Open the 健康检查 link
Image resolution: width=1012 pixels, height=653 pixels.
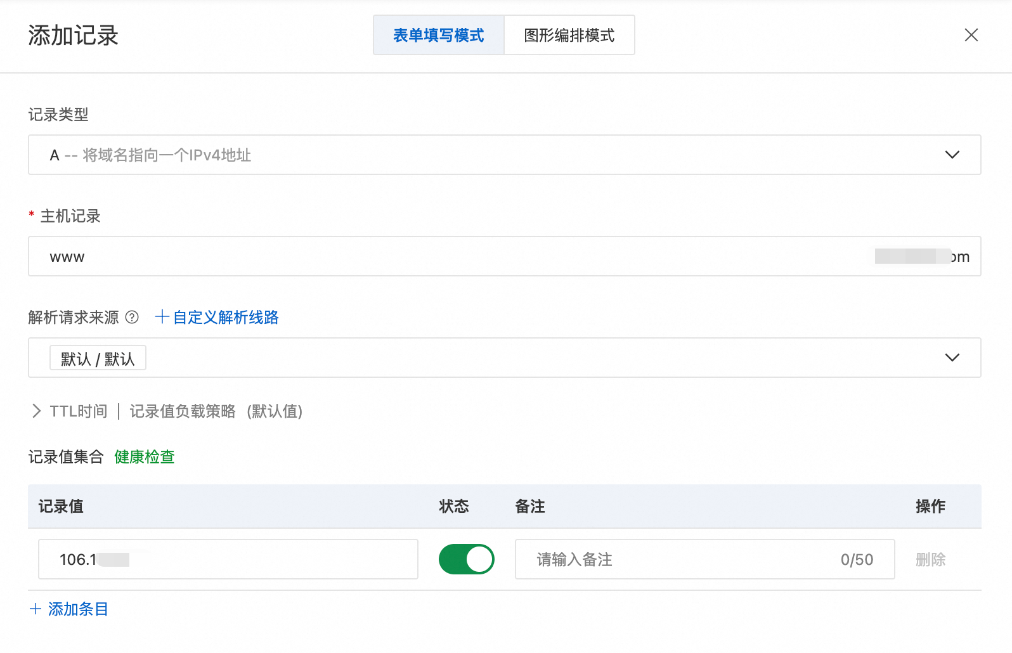point(145,457)
